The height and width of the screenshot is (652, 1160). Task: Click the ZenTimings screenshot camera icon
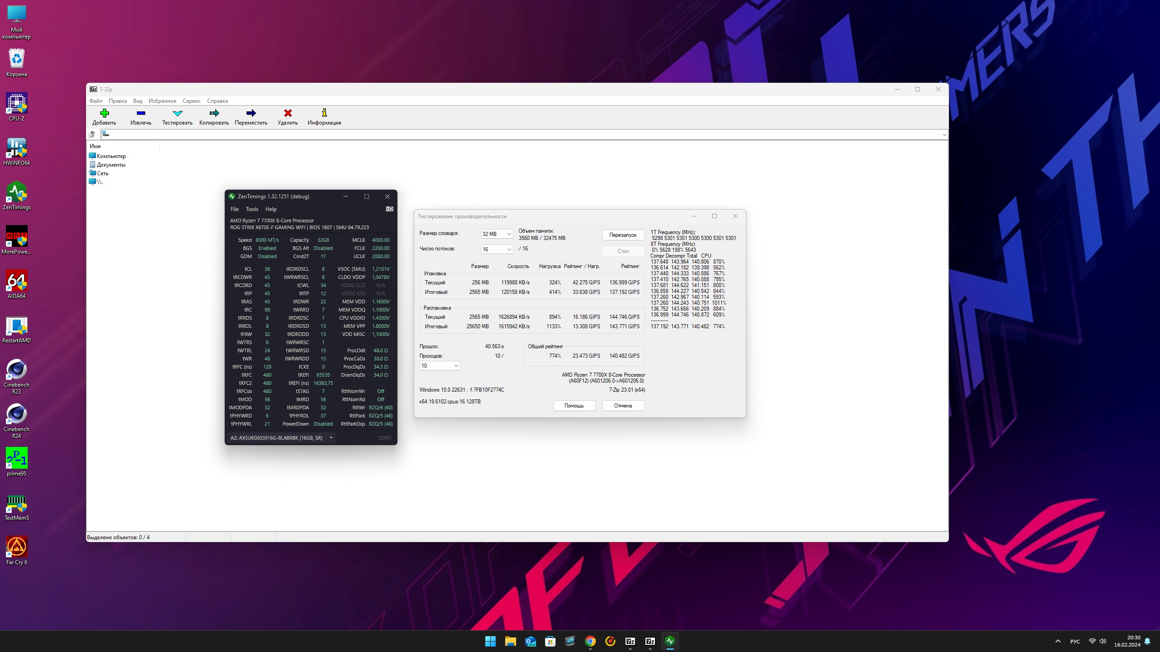point(389,209)
